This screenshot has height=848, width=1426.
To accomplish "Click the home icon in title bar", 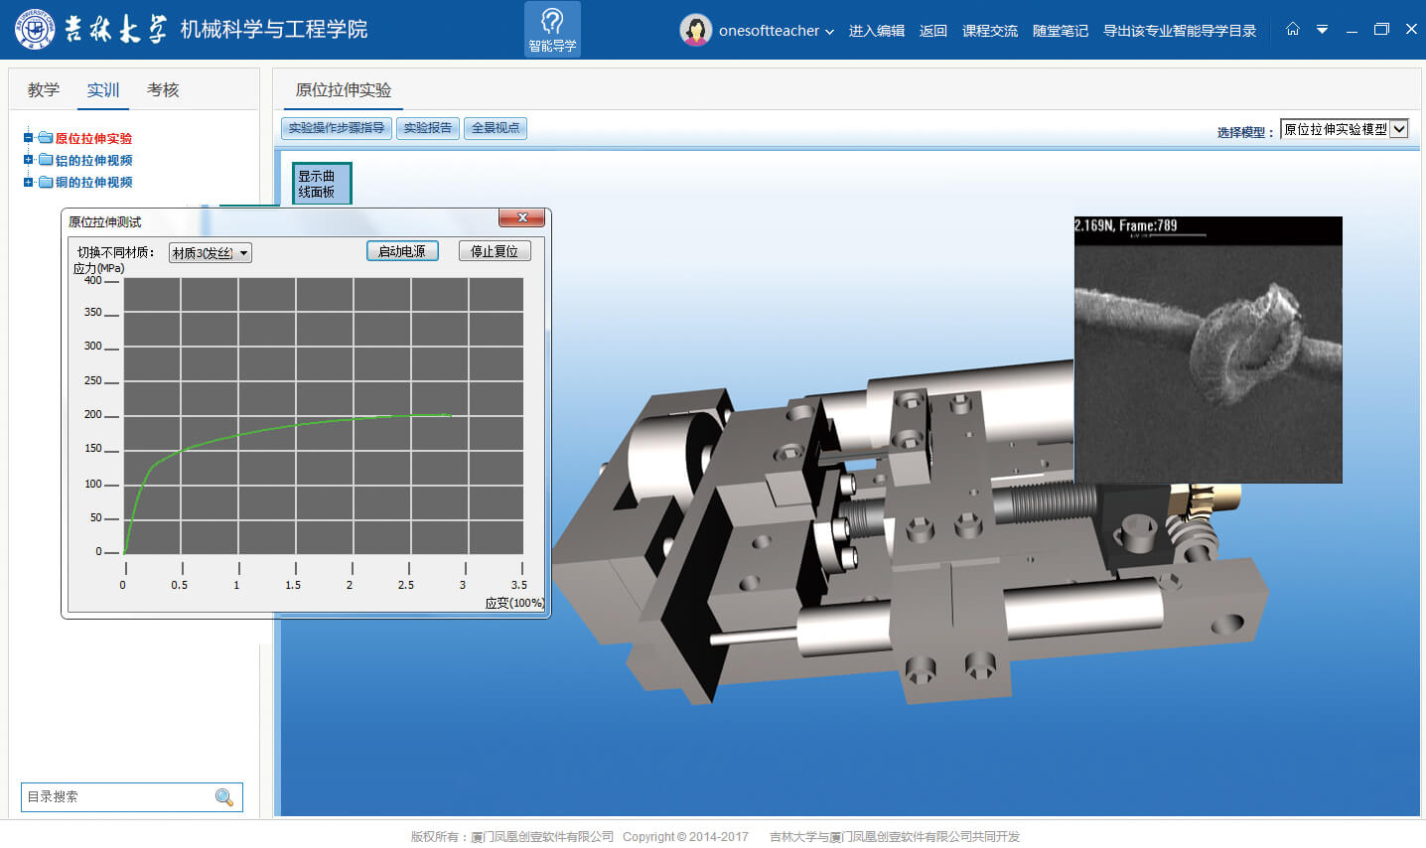I will tap(1292, 29).
